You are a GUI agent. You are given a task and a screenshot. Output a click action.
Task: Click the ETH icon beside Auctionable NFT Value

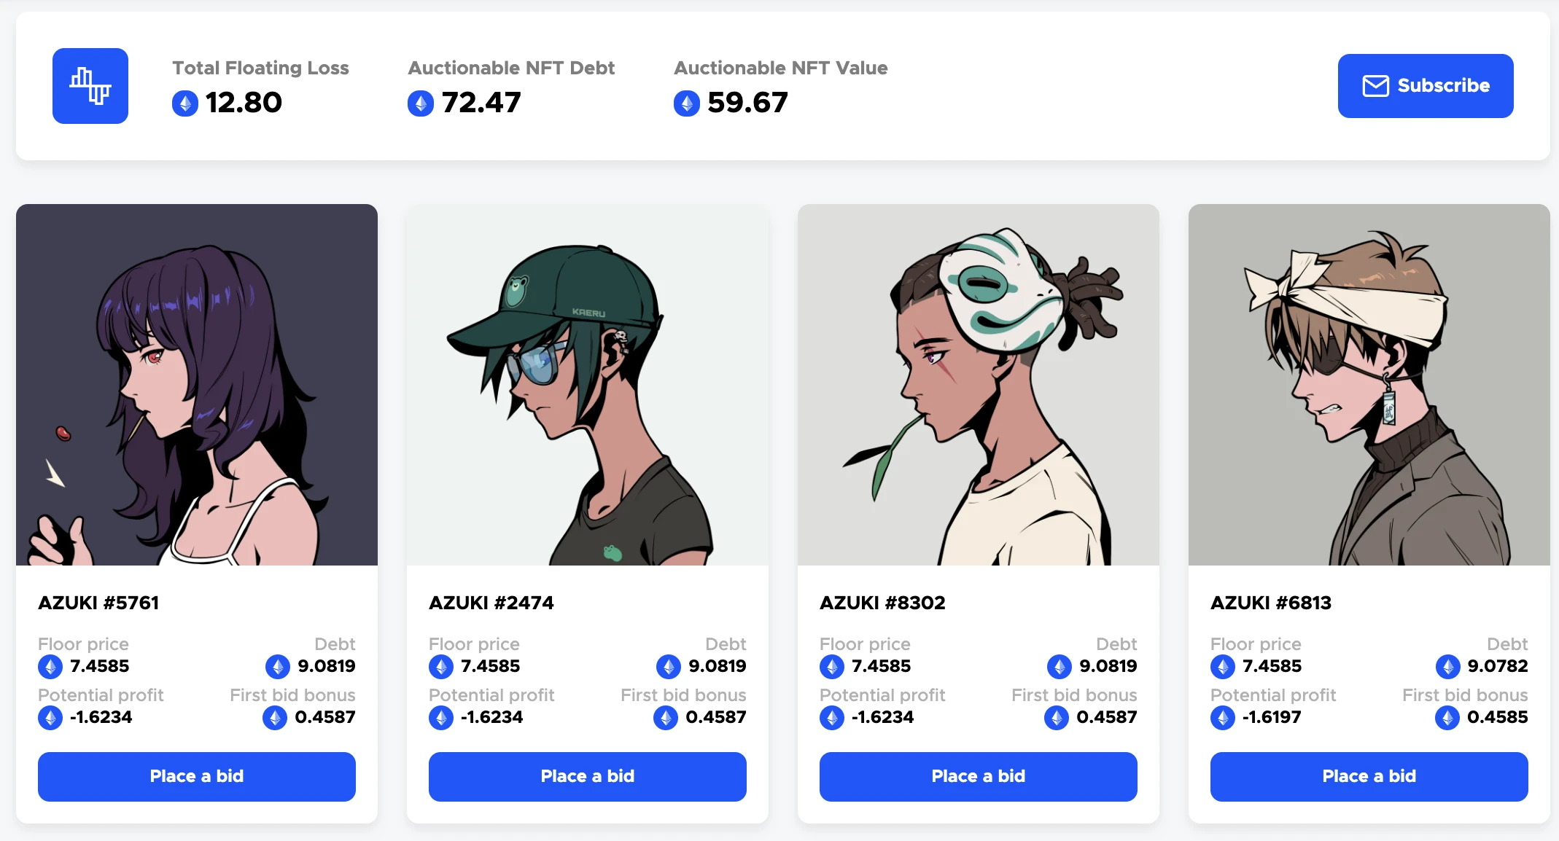(x=687, y=103)
